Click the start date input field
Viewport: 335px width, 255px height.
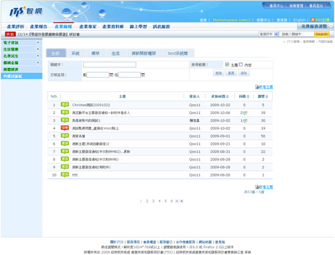coord(98,74)
